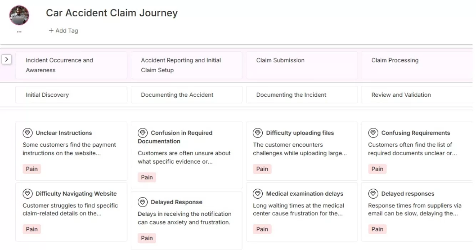Click the diamond icon on Delayed Response card
This screenshot has width=476, height=250.
pyautogui.click(x=142, y=202)
